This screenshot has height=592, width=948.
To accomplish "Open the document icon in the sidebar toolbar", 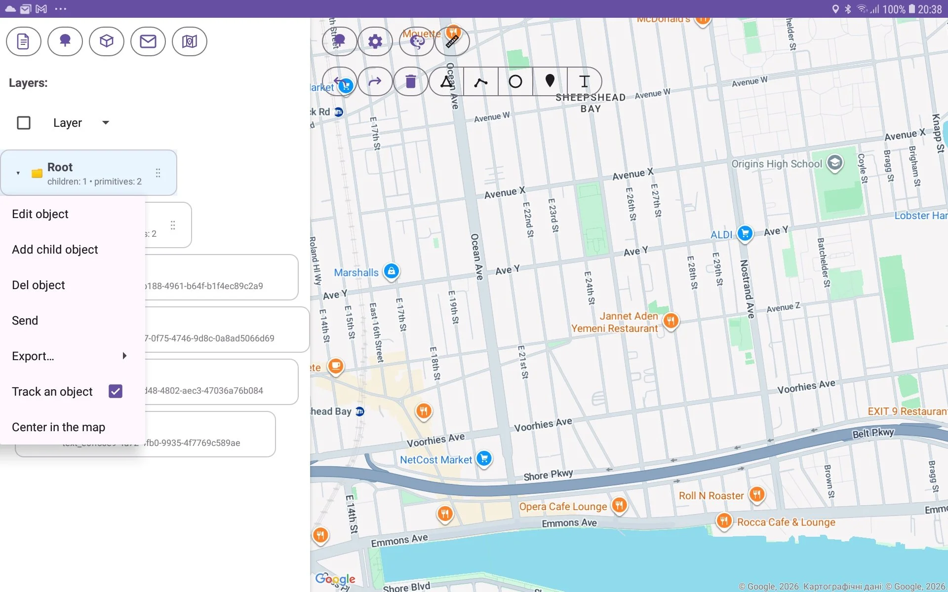I will pos(23,41).
